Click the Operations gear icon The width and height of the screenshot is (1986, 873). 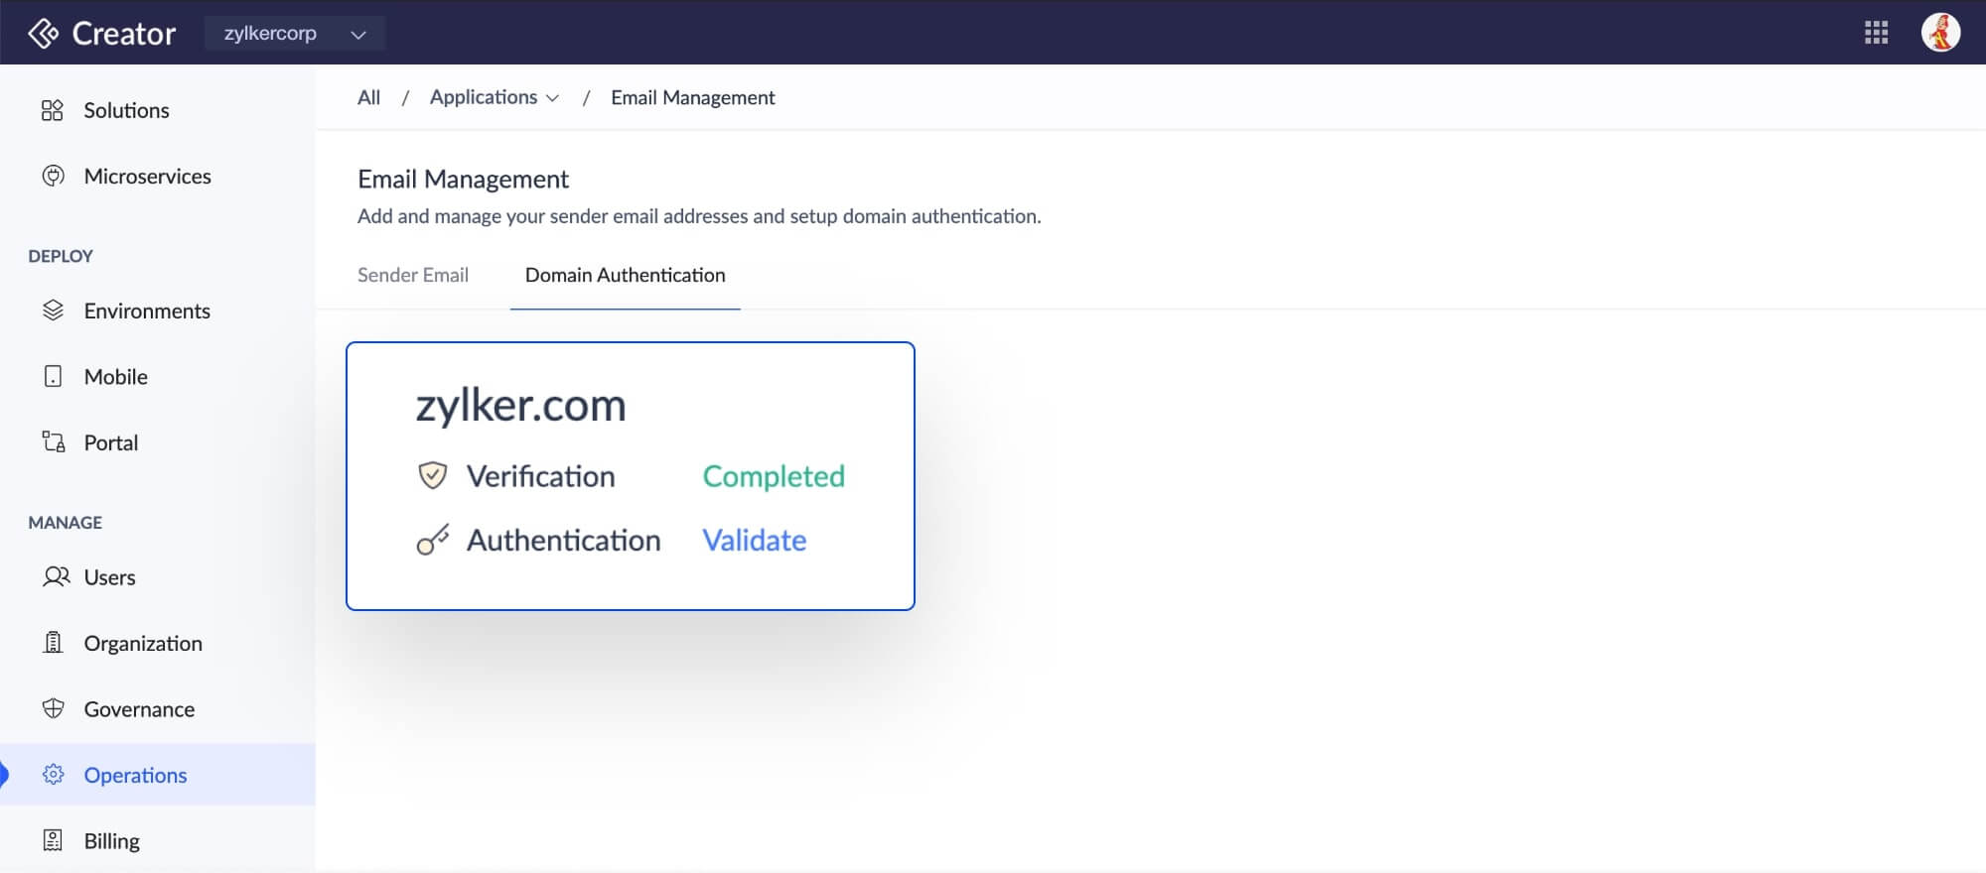(53, 775)
